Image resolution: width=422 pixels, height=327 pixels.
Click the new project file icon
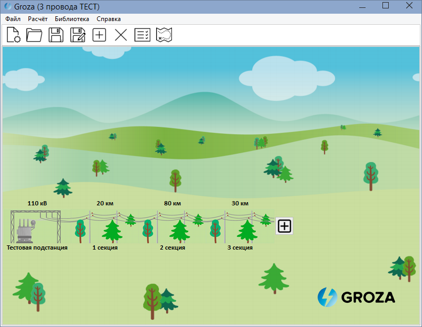pyautogui.click(x=13, y=35)
